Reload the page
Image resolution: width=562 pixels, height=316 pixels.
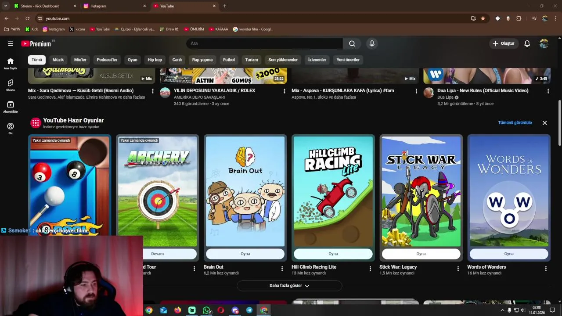27,18
